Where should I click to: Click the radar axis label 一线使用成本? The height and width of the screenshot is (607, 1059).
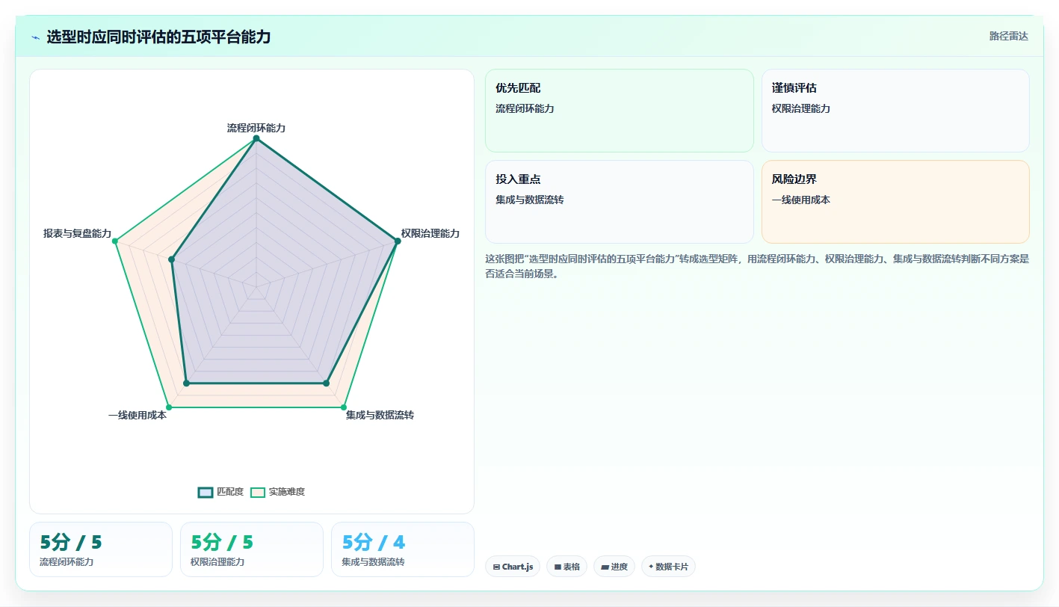click(138, 415)
